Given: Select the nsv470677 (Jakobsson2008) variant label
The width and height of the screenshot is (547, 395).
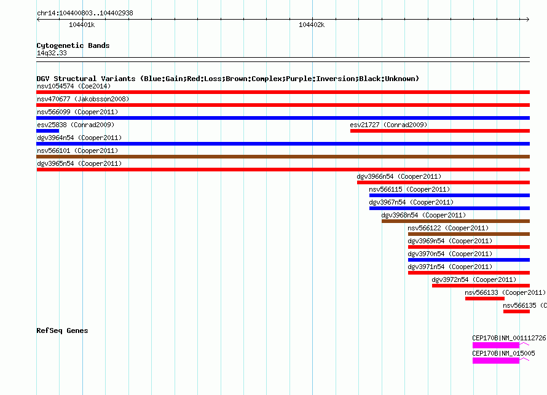Looking at the screenshot, I should [83, 99].
